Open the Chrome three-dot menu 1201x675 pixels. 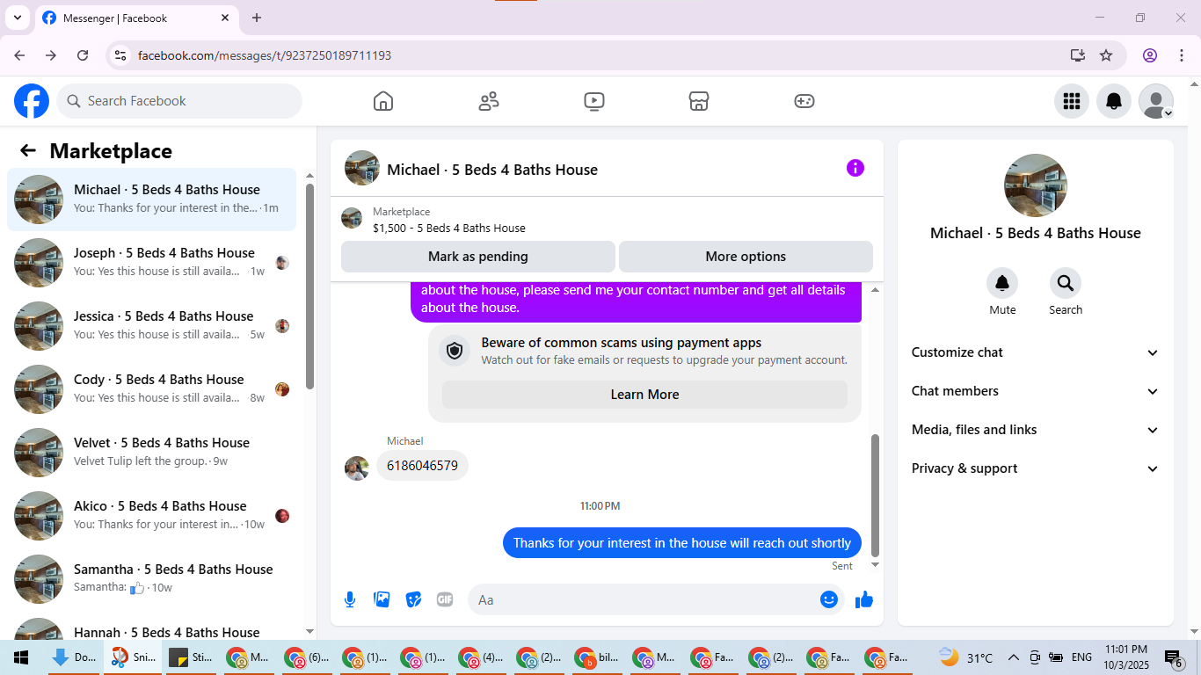(x=1181, y=55)
